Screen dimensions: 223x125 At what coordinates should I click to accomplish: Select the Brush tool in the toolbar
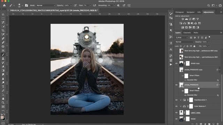click(3, 55)
